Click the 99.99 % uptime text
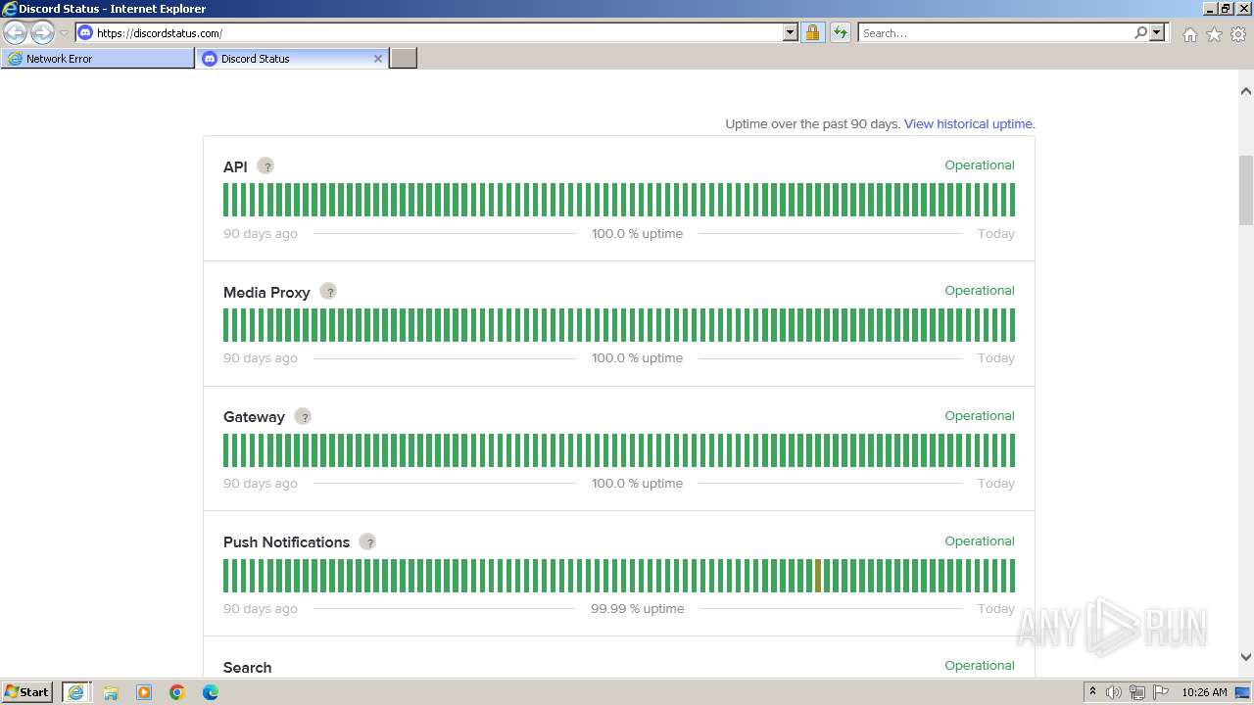 point(637,609)
